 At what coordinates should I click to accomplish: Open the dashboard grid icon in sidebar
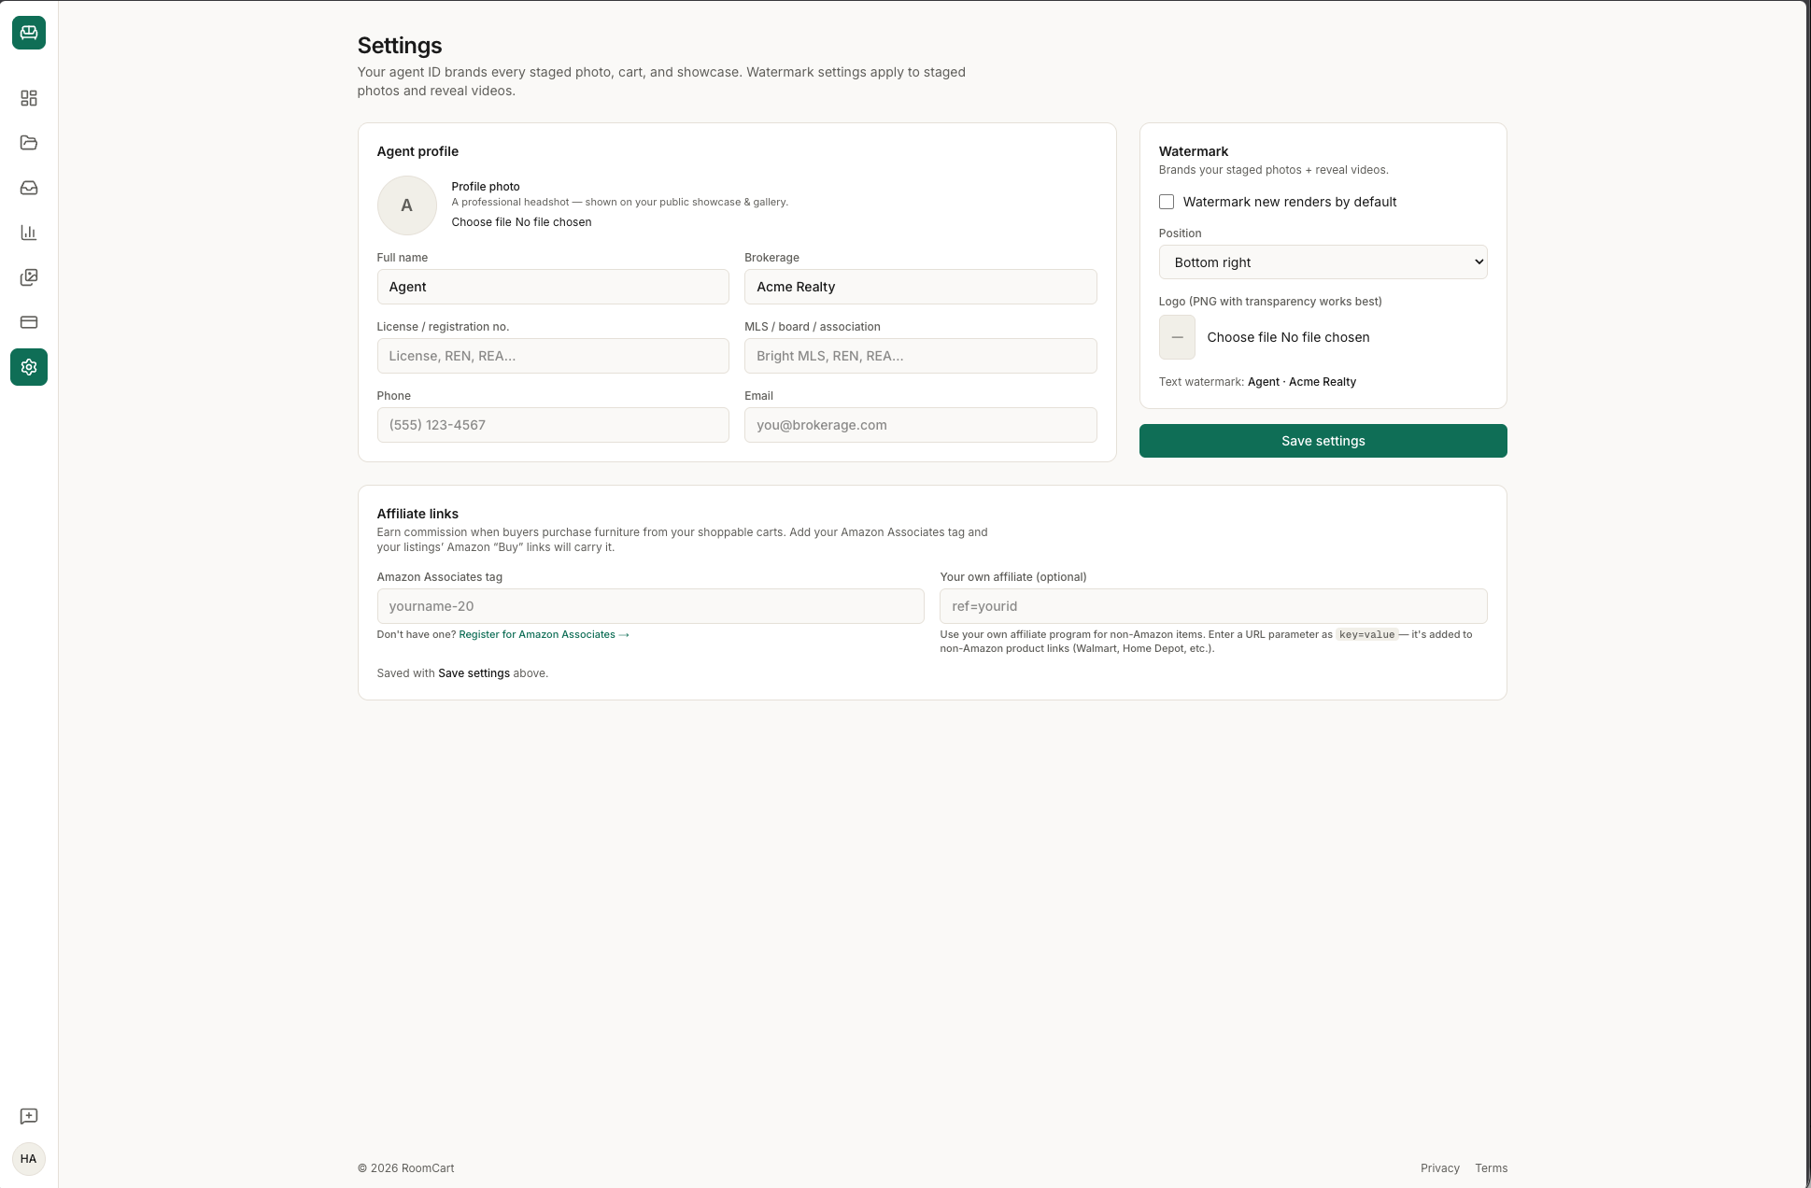click(29, 98)
